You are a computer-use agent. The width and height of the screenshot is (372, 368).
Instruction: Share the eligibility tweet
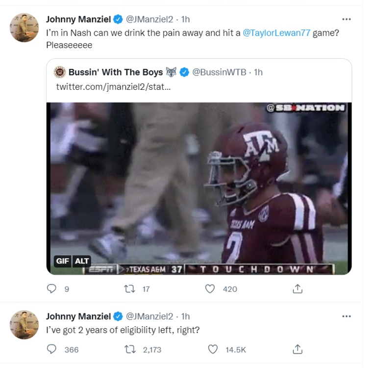pos(297,349)
